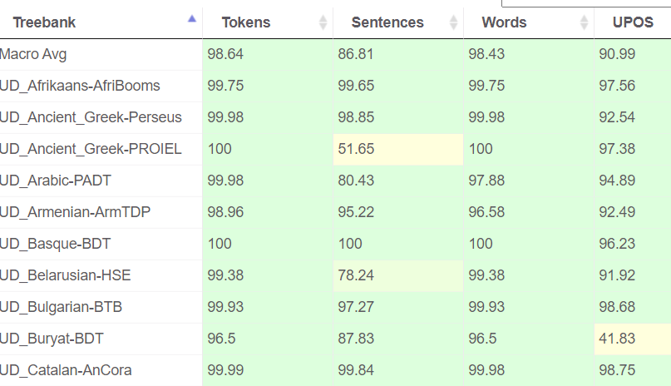Click Bulgarian UPOS value 98.68

617,307
